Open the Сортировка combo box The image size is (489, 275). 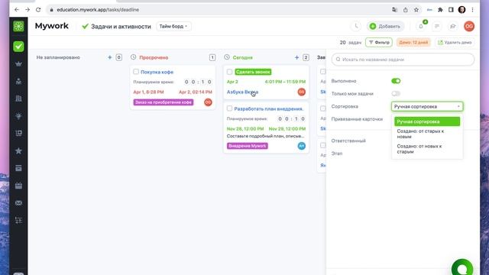pos(427,107)
